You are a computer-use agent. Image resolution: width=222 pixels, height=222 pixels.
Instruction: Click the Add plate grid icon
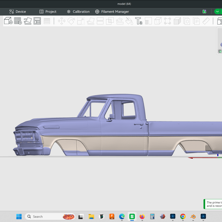(18, 21)
